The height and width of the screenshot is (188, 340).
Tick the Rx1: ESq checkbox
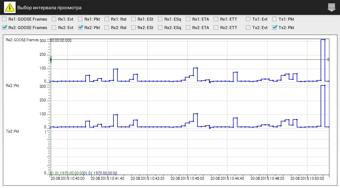pos(160,19)
